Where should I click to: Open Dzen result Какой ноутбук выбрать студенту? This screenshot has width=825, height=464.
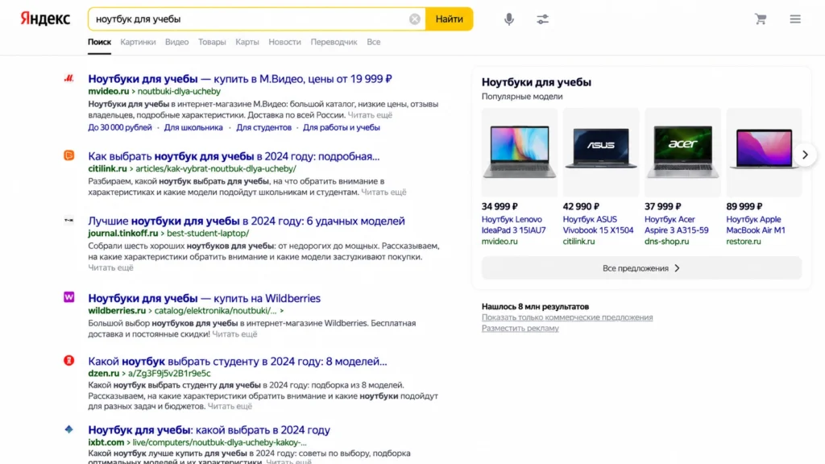tap(238, 362)
